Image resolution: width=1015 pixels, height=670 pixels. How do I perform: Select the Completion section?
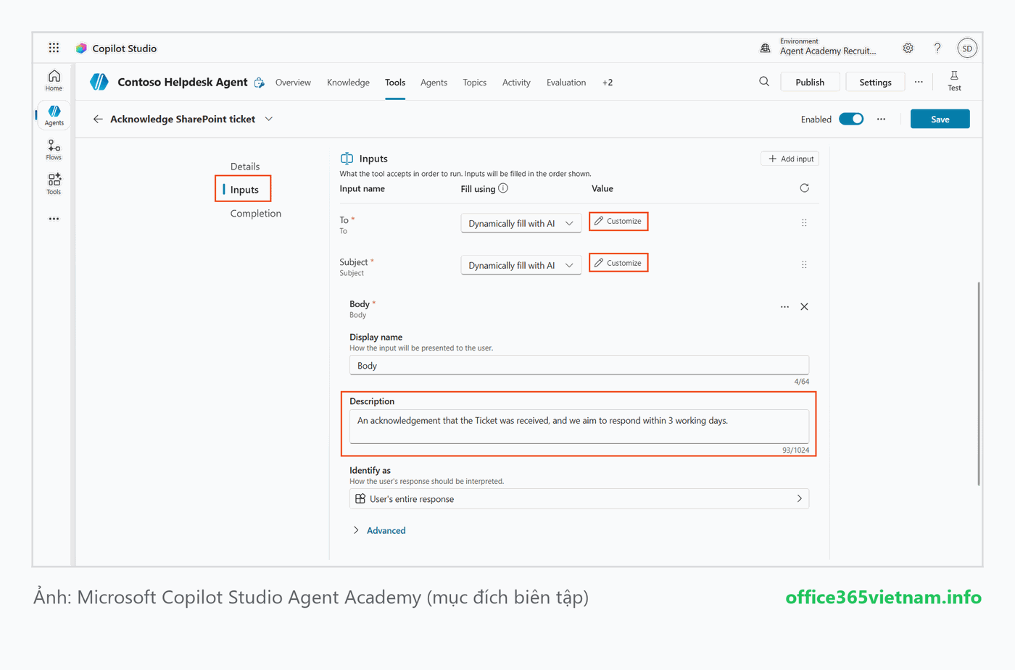coord(256,213)
